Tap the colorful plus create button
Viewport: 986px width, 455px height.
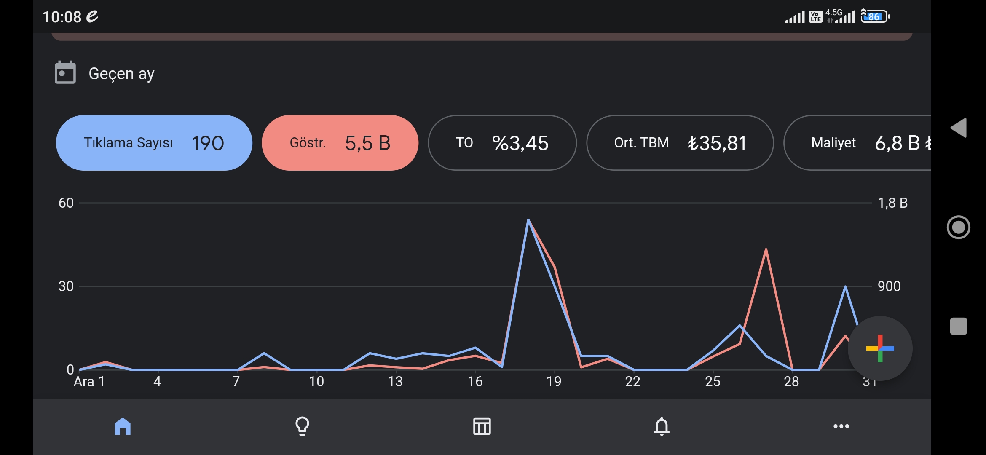tap(880, 348)
